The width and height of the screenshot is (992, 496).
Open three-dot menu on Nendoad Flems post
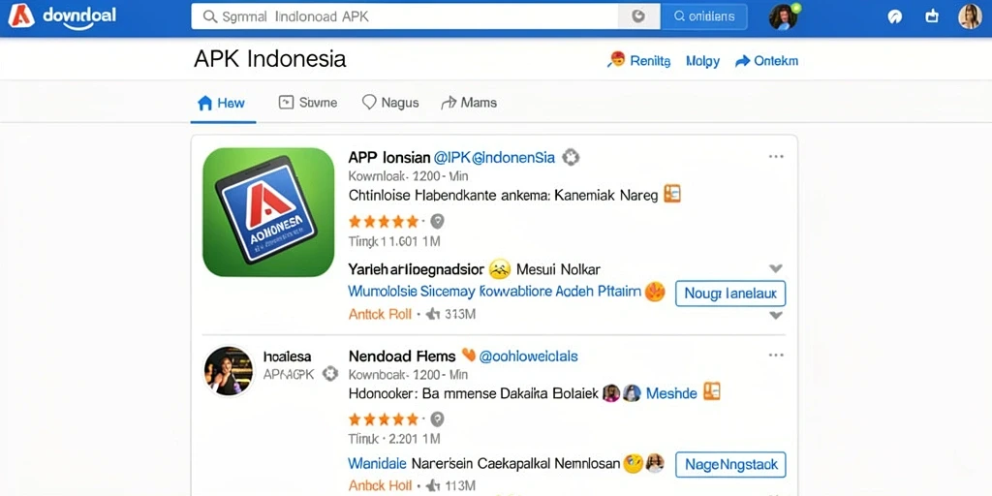pyautogui.click(x=776, y=356)
